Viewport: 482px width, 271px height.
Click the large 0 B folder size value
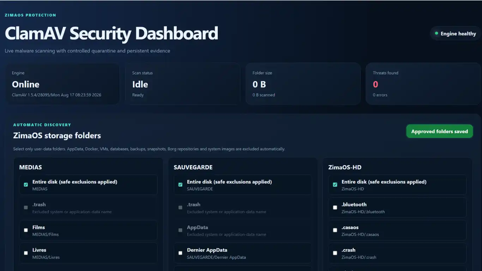259,84
